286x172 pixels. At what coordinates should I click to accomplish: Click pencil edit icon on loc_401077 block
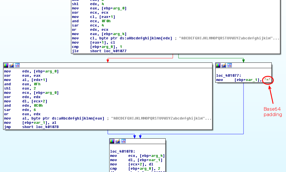[x=224, y=65]
